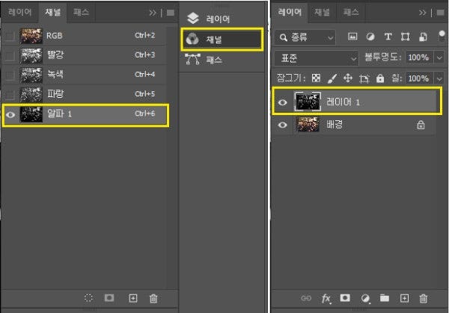The height and width of the screenshot is (313, 449).
Task: Click the 레이어 stacked-layers icon
Action: click(x=193, y=18)
